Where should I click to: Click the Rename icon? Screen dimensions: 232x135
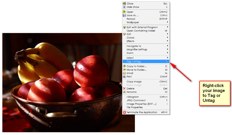pos(124,92)
